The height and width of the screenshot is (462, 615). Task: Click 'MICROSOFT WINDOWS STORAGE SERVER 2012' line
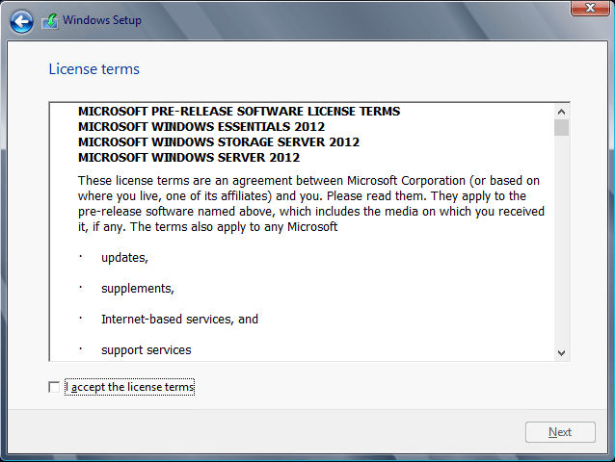pos(219,141)
